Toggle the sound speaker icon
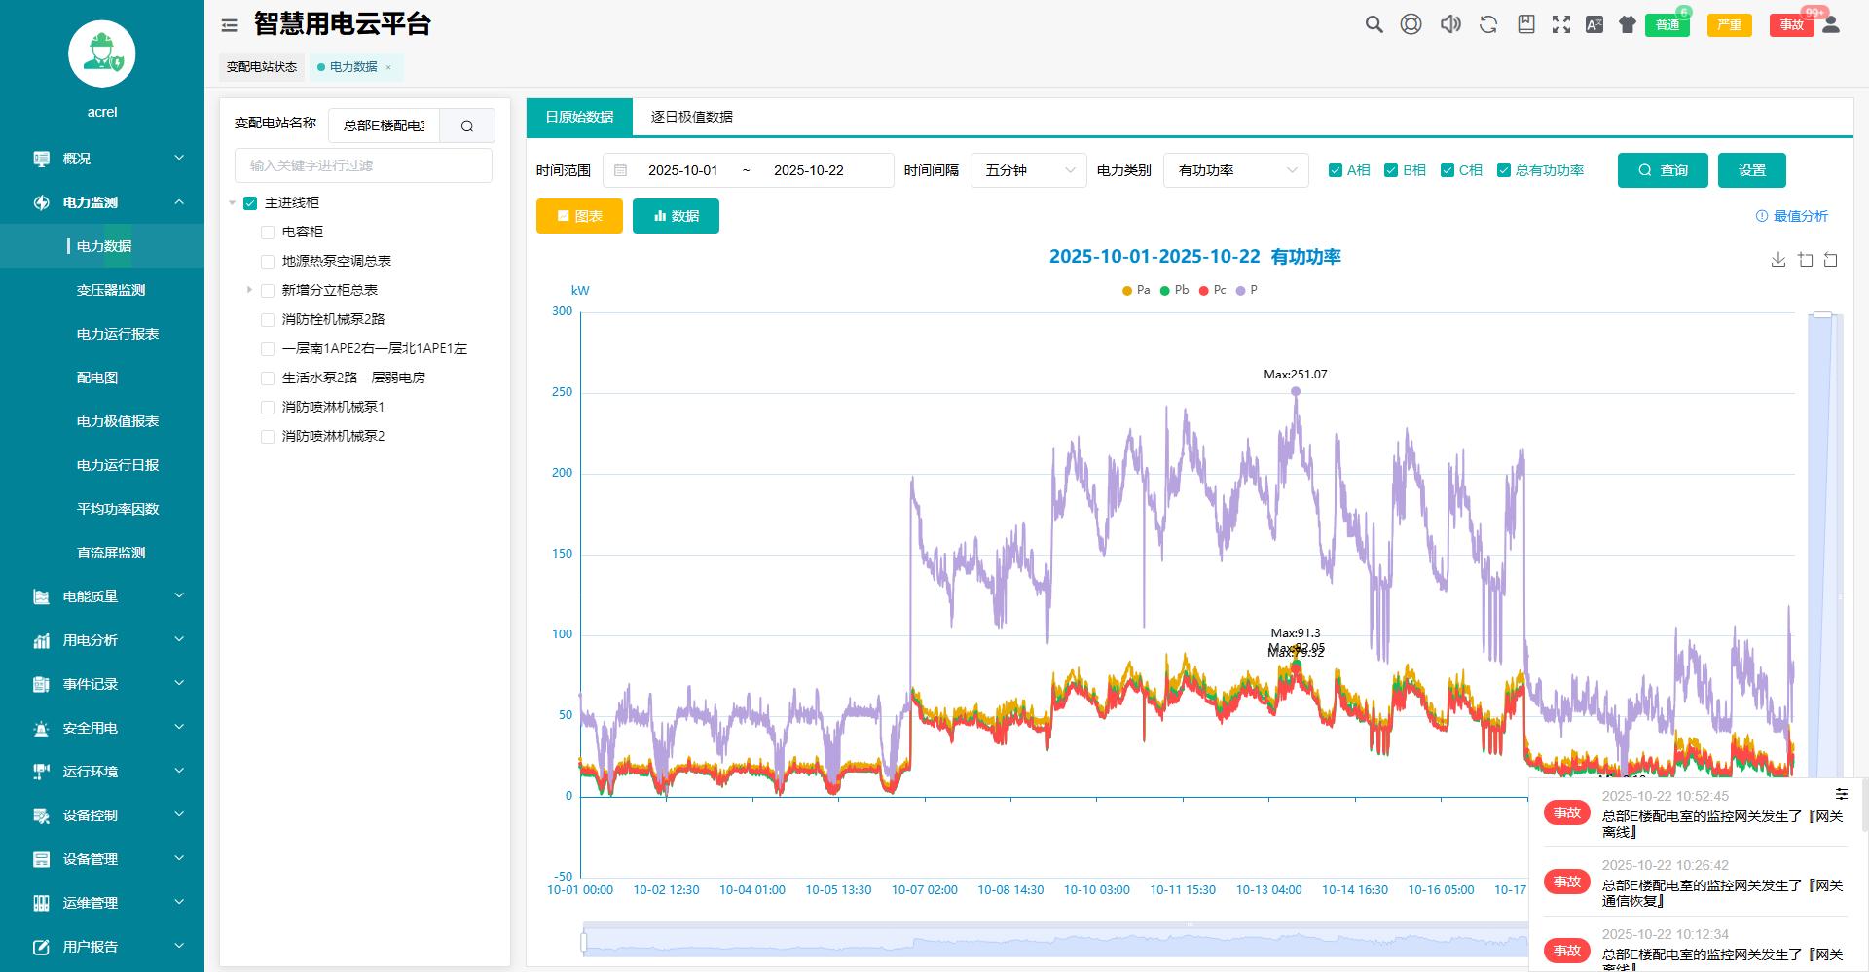The height and width of the screenshot is (972, 1869). click(1450, 25)
